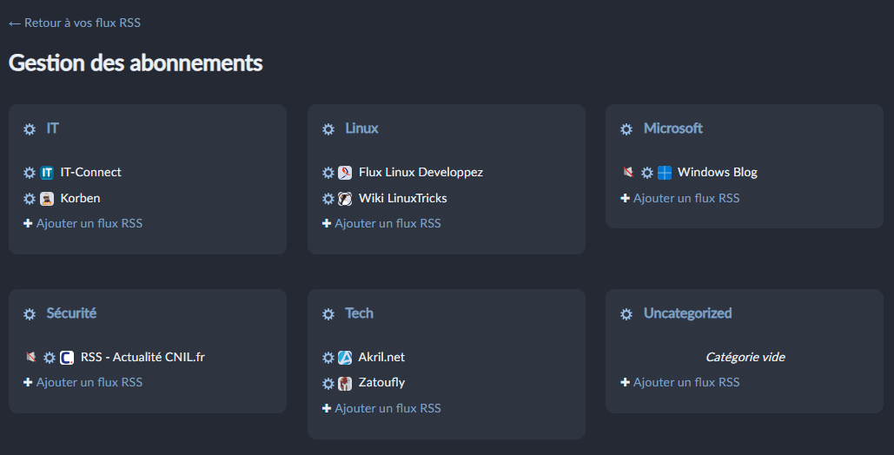Click gear icon next to Flux Linux Developpez
This screenshot has height=455, width=894.
coord(328,173)
